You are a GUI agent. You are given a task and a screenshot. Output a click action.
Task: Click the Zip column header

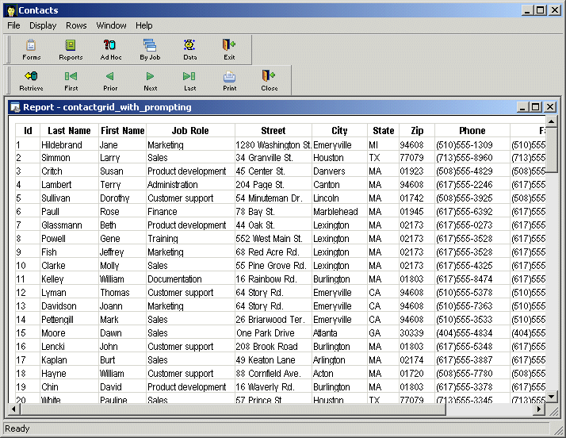click(417, 130)
